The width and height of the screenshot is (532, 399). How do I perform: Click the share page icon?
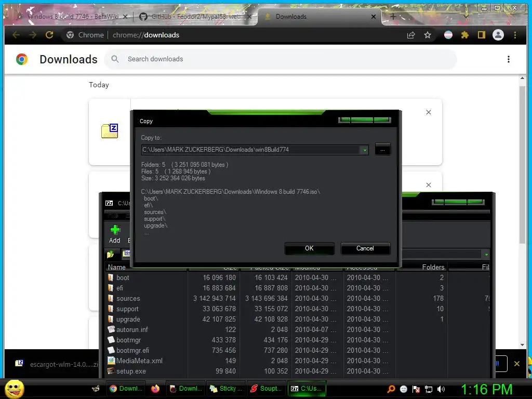tap(411, 35)
